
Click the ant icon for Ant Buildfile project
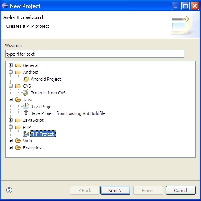tap(26, 113)
